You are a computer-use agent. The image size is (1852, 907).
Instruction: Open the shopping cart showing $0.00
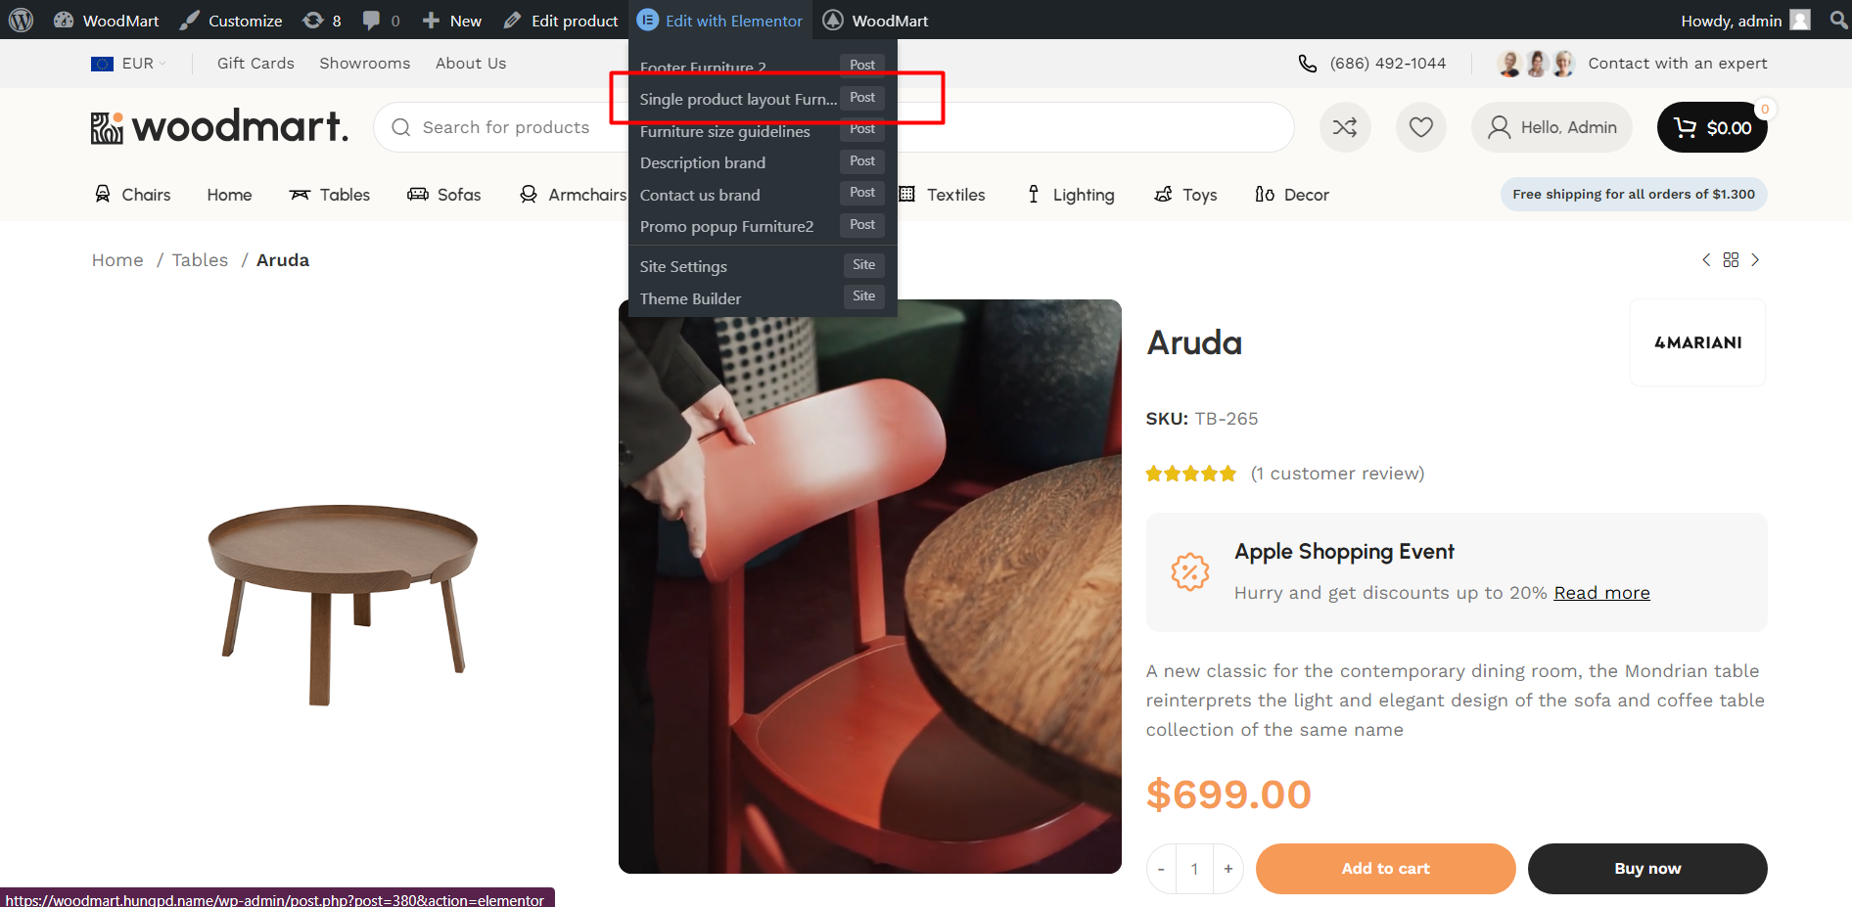tap(1712, 127)
